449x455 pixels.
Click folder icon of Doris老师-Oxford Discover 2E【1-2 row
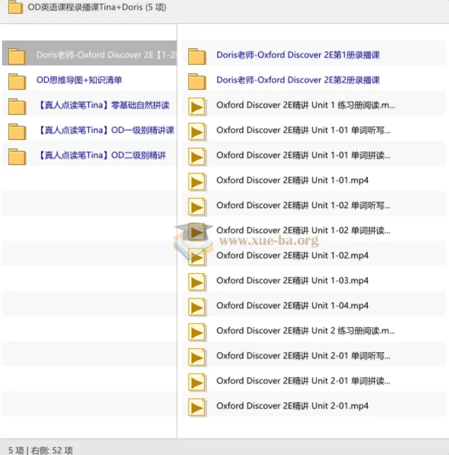[17, 56]
